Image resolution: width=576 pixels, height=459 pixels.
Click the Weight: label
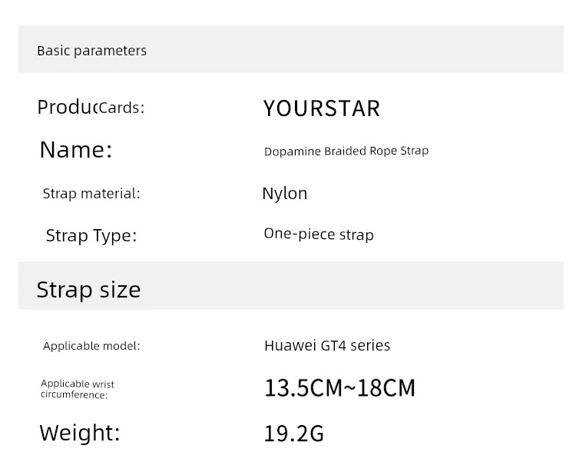coord(80,433)
